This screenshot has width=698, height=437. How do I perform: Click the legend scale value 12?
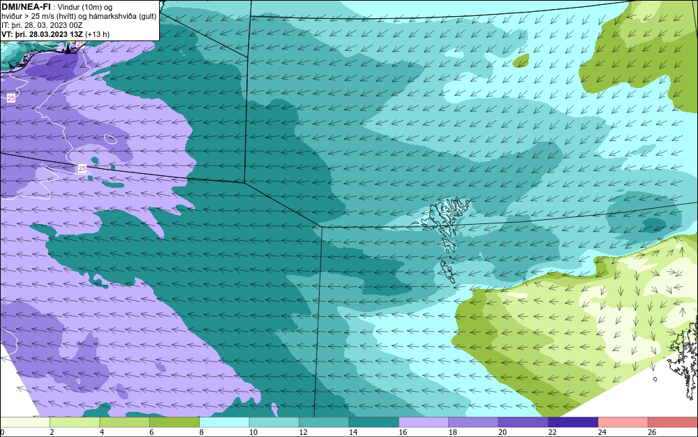tap(303, 432)
